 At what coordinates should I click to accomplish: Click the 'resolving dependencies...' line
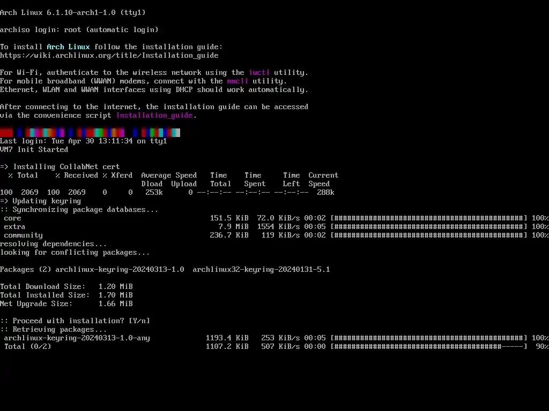click(53, 244)
